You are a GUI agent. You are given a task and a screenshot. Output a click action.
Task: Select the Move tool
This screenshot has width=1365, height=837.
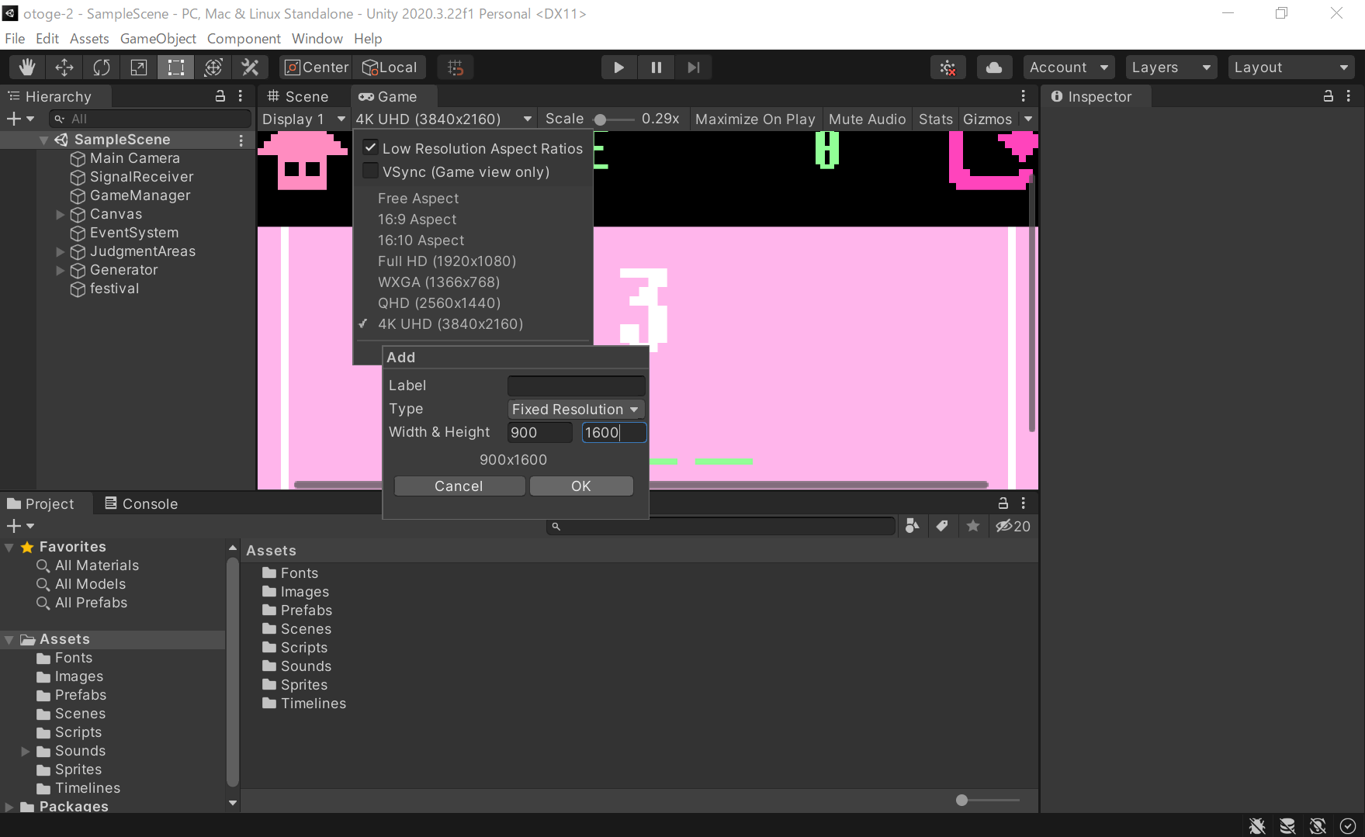pyautogui.click(x=64, y=67)
